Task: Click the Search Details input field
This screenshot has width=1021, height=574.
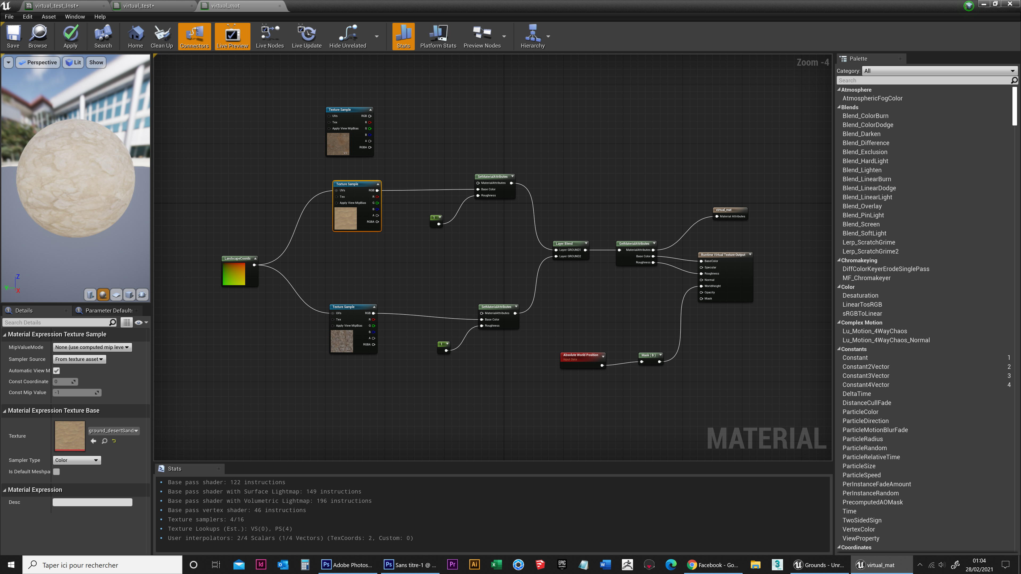Action: pos(56,322)
